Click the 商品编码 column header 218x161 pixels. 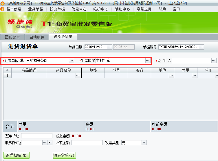pyautogui.click(x=29, y=70)
